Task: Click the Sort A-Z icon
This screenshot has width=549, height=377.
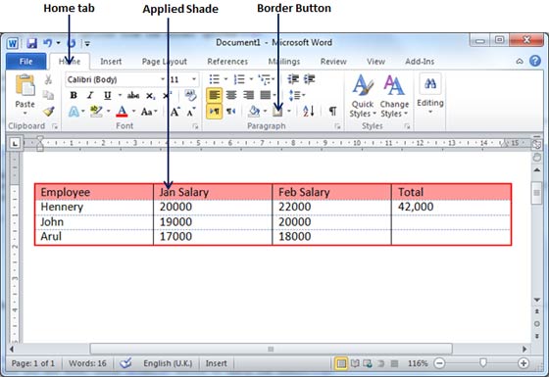Action: pyautogui.click(x=309, y=112)
